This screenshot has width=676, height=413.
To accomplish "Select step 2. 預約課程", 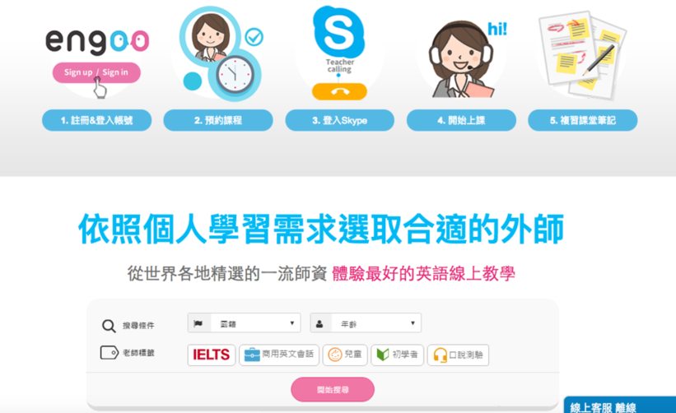I will 218,120.
